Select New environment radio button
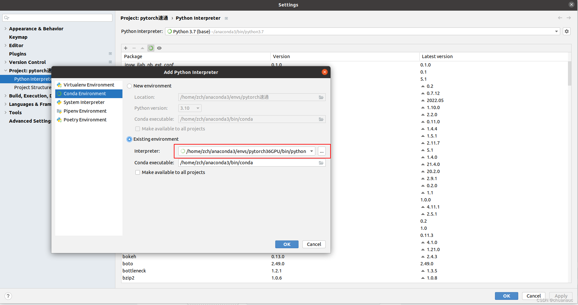Viewport: 578px width, 305px height. click(130, 86)
